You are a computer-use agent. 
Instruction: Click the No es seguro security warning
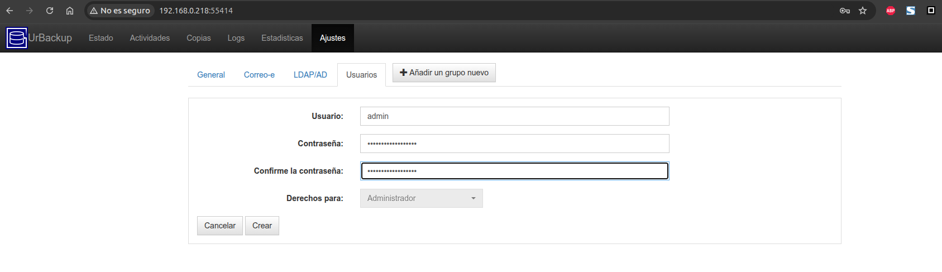120,11
